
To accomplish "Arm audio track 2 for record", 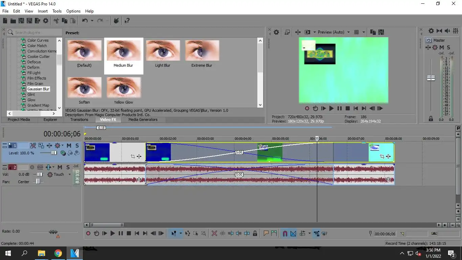I will click(32, 167).
